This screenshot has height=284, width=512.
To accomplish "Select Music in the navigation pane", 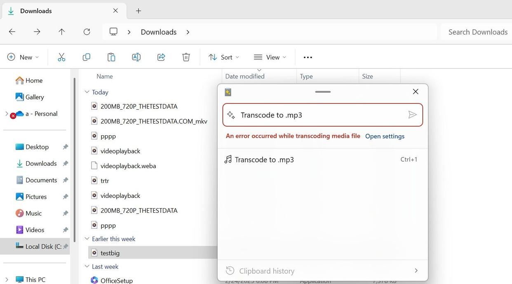I will click(x=33, y=213).
